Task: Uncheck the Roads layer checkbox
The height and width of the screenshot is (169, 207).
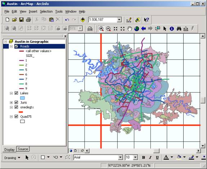Action: pyautogui.click(x=16, y=46)
